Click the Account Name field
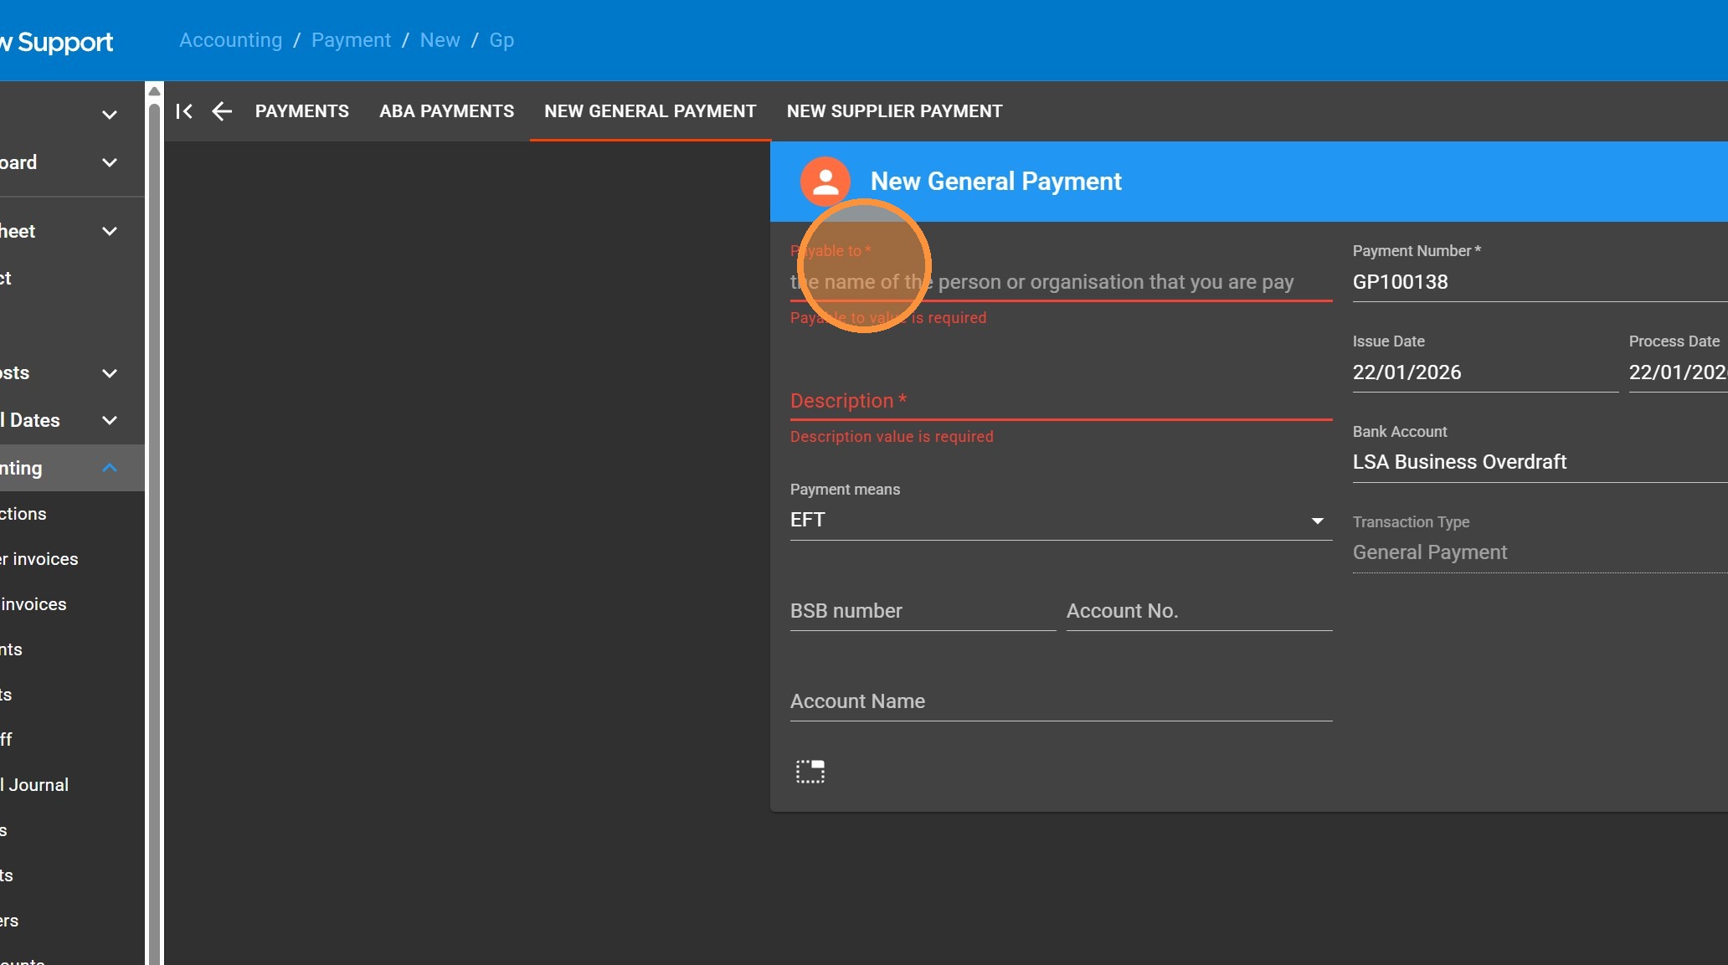Image resolution: width=1728 pixels, height=965 pixels. (1060, 702)
